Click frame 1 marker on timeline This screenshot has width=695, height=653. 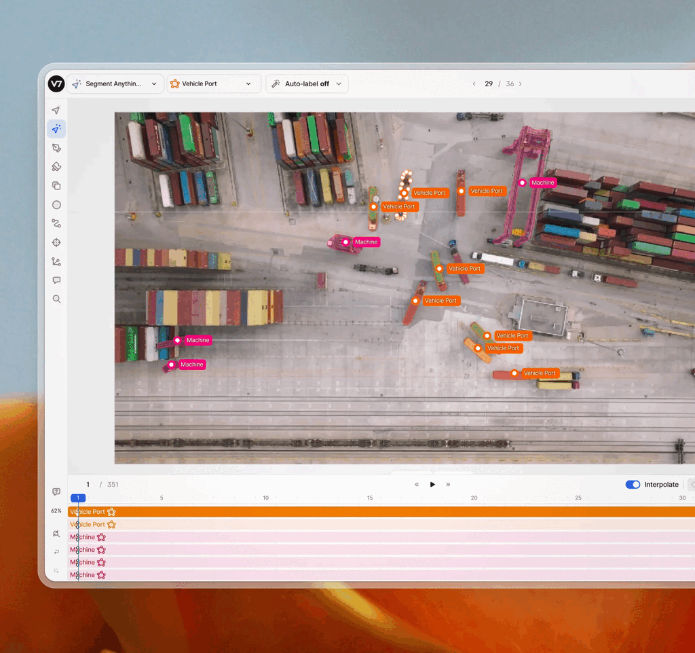[78, 498]
